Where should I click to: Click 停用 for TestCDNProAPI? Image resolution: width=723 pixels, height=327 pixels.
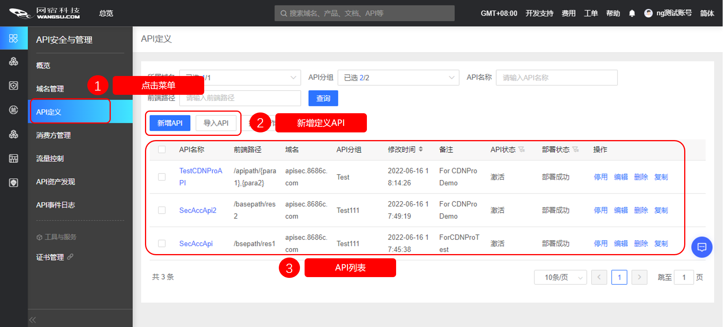[x=601, y=177]
